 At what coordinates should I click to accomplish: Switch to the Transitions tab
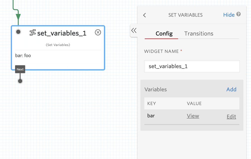click(x=199, y=33)
